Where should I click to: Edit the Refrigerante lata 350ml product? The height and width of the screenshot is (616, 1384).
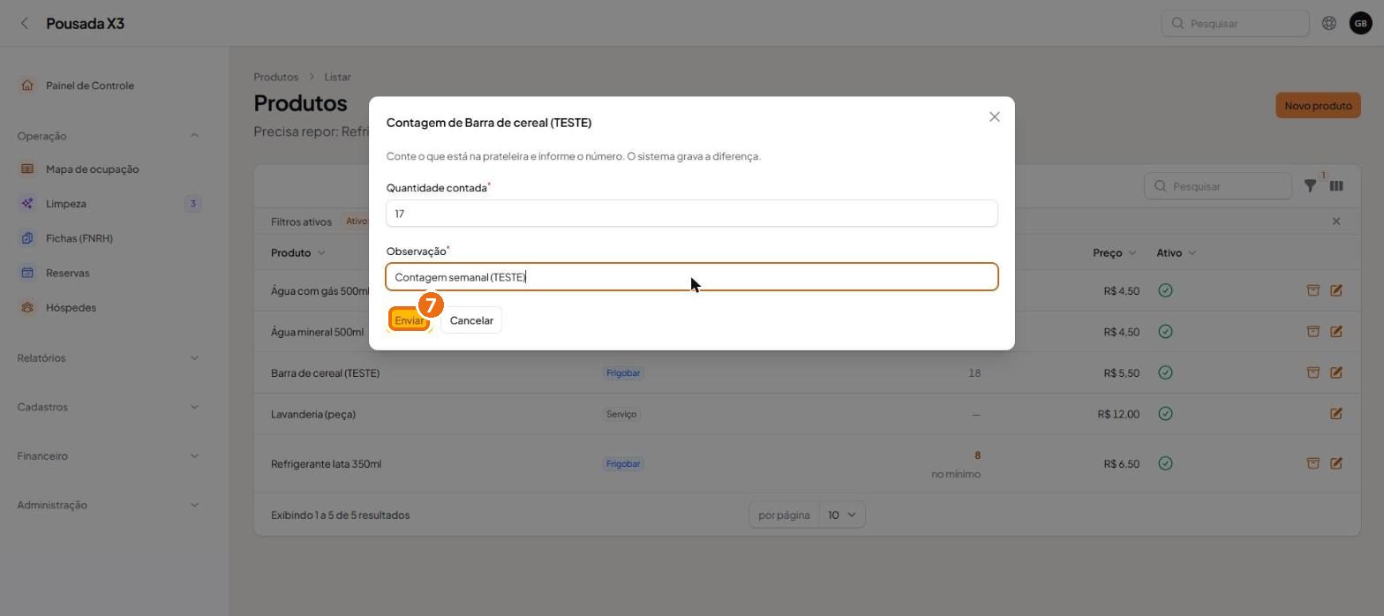(1336, 463)
